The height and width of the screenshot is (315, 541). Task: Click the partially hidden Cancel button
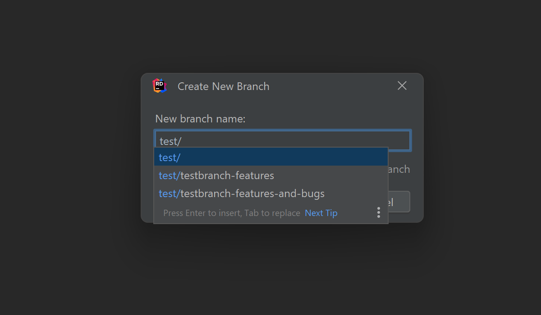click(399, 202)
